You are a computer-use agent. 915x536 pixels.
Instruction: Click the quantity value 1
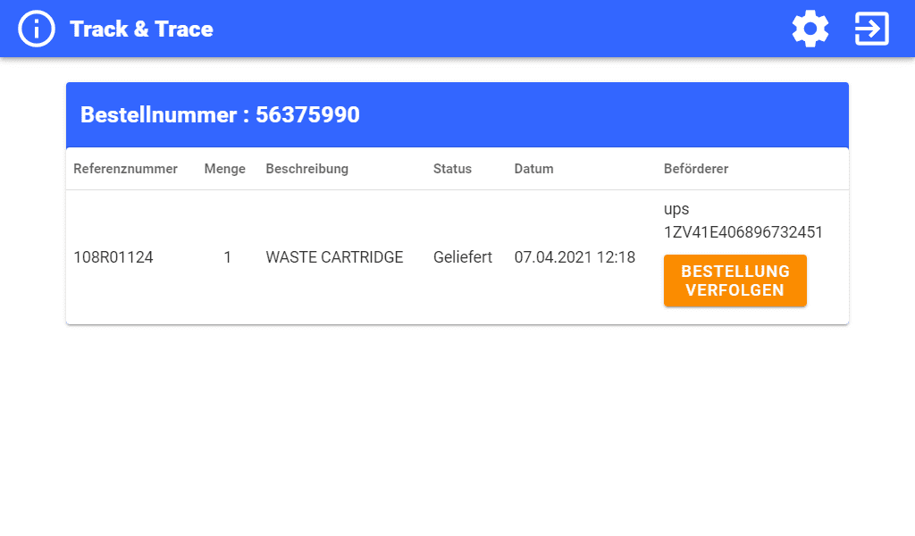[x=227, y=257]
